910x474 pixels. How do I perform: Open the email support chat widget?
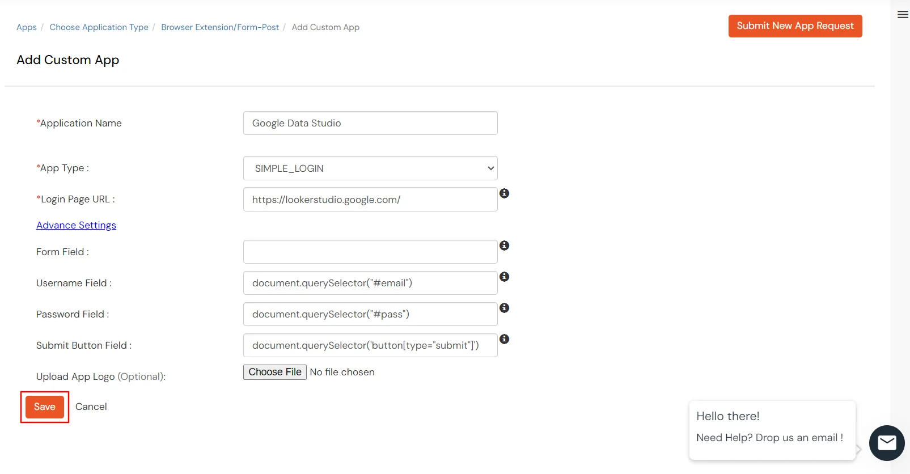(x=886, y=442)
